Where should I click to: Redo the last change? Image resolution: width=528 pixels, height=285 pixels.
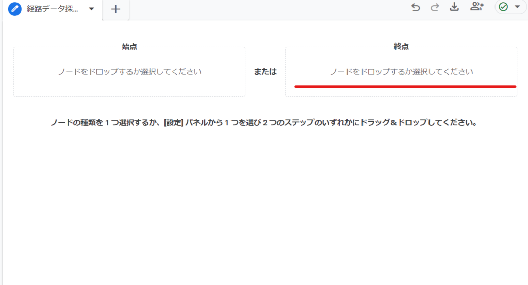435,7
